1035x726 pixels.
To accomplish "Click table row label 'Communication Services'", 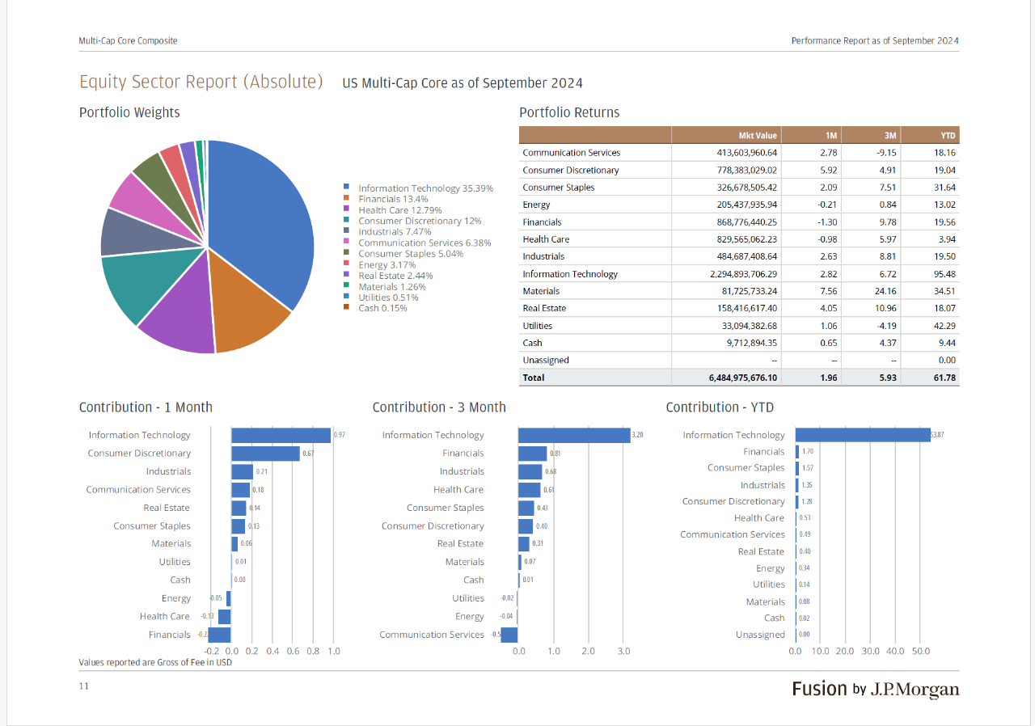I will (571, 153).
